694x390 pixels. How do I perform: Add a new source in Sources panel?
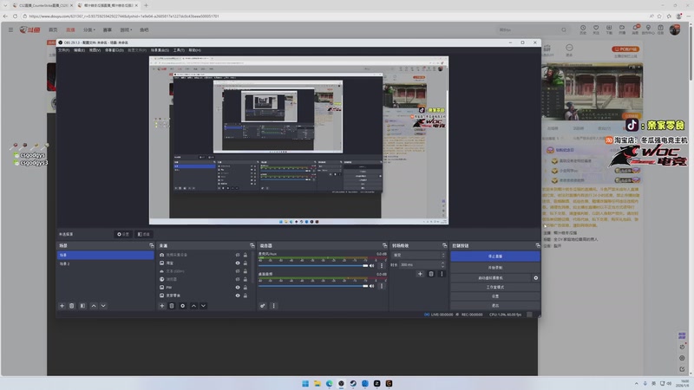162,306
